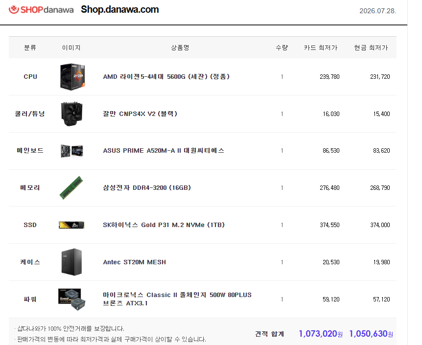Viewport: 422px width, 345px height.
Task: Select the 파워 category cell
Action: (30, 299)
